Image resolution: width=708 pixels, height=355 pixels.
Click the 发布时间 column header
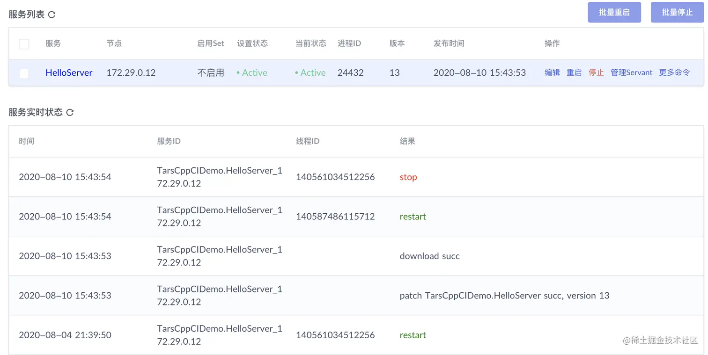pyautogui.click(x=449, y=43)
